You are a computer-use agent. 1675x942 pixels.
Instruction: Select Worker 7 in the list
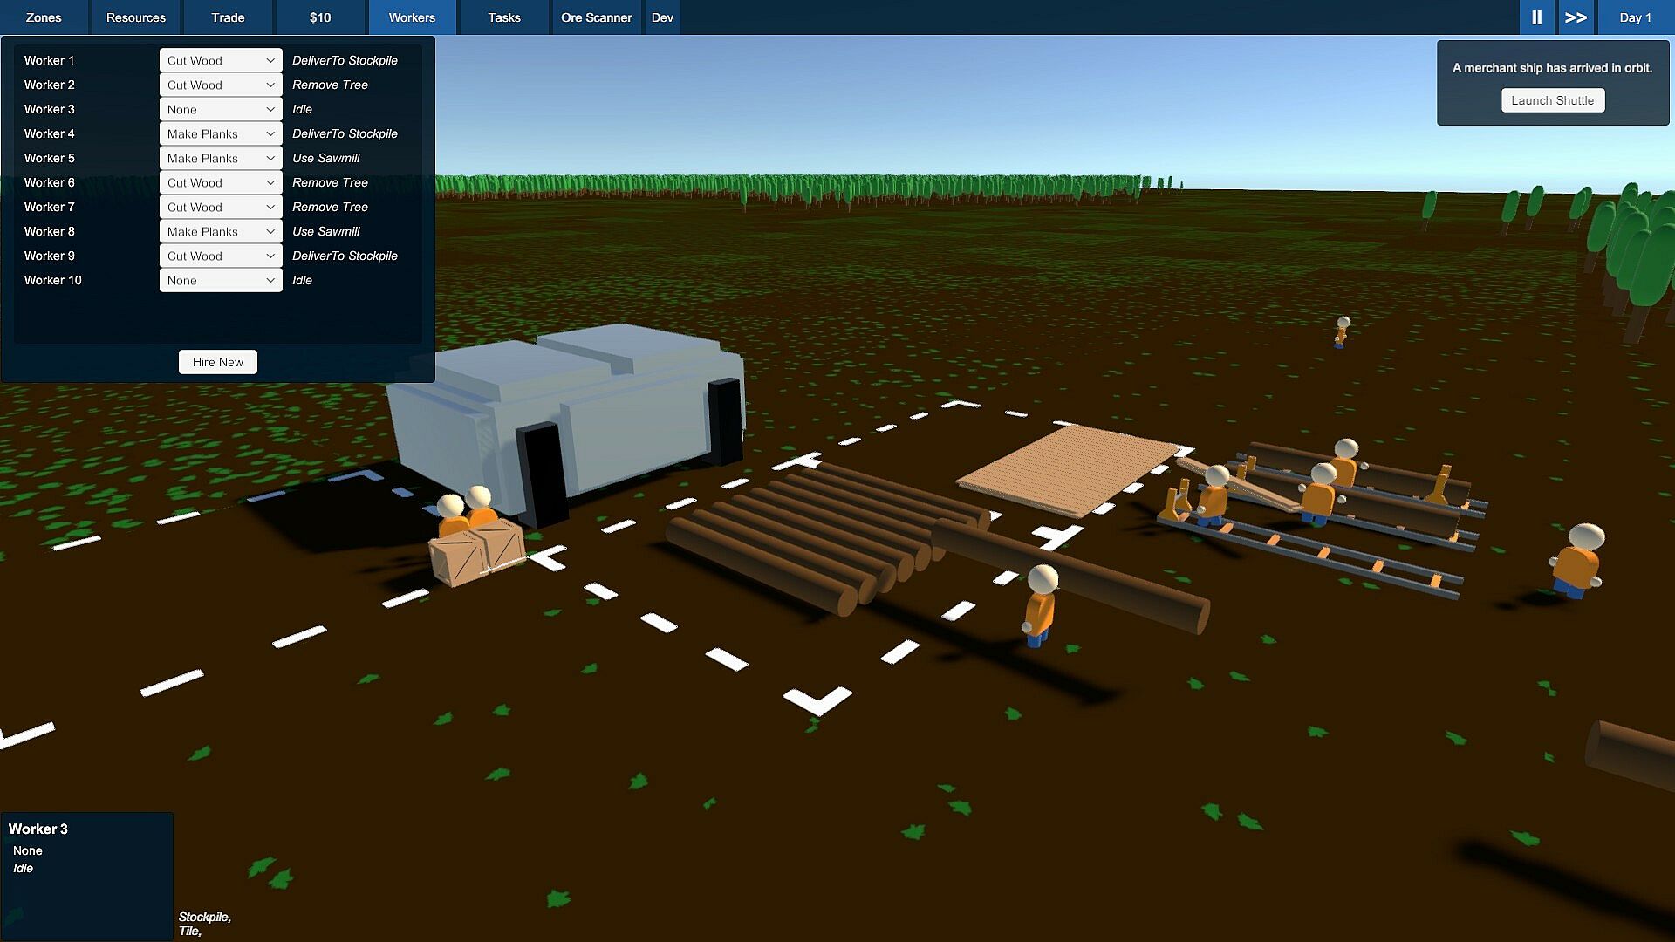pyautogui.click(x=50, y=207)
